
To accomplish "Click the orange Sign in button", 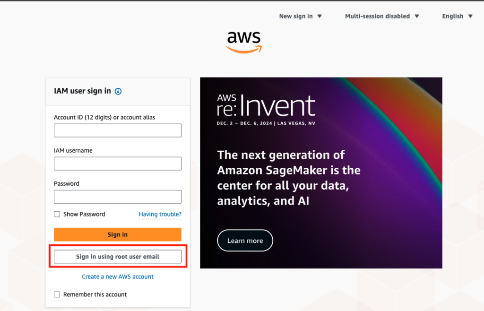I will pos(118,234).
